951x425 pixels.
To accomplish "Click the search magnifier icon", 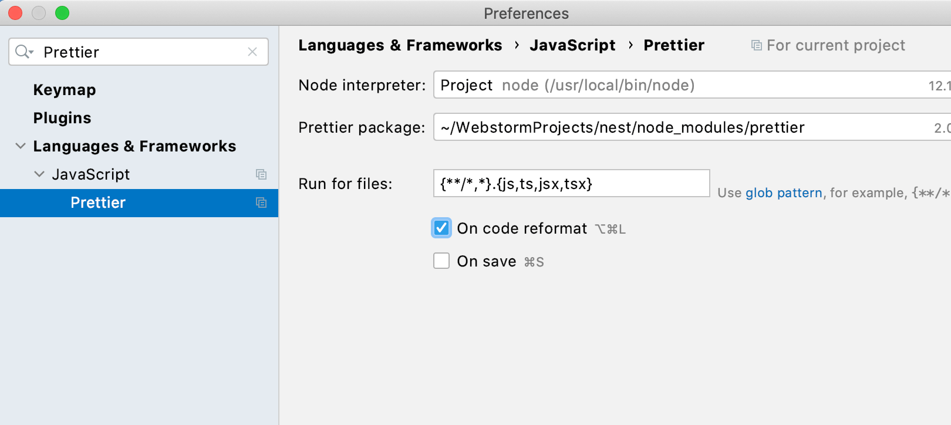I will 23,52.
